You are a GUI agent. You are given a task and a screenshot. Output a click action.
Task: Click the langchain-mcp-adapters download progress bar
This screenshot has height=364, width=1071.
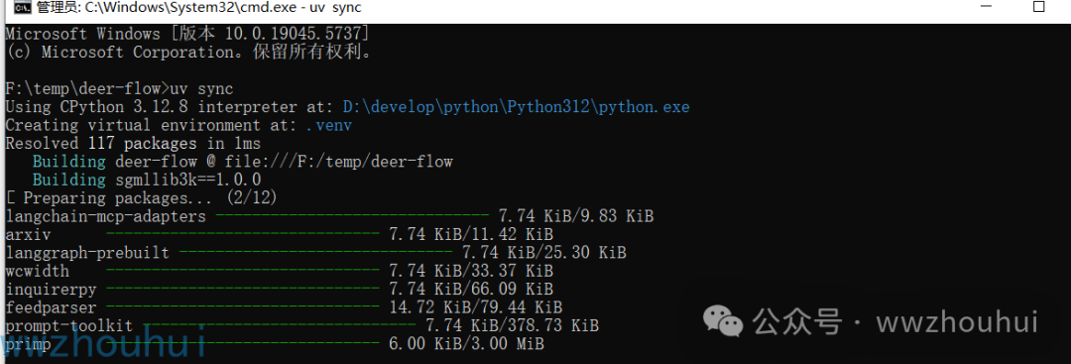tap(352, 216)
